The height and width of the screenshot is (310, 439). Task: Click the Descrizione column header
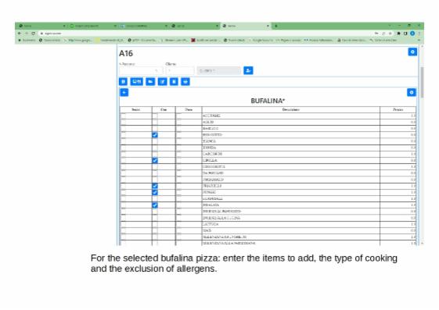point(290,110)
